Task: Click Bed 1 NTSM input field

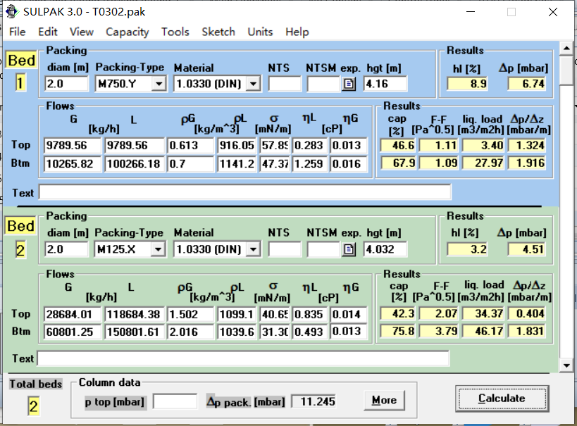Action: 323,84
